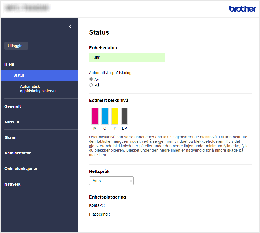Open the Nettspråk language dropdown
The width and height of the screenshot is (260, 233).
click(111, 181)
